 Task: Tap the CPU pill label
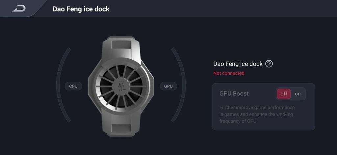click(73, 86)
